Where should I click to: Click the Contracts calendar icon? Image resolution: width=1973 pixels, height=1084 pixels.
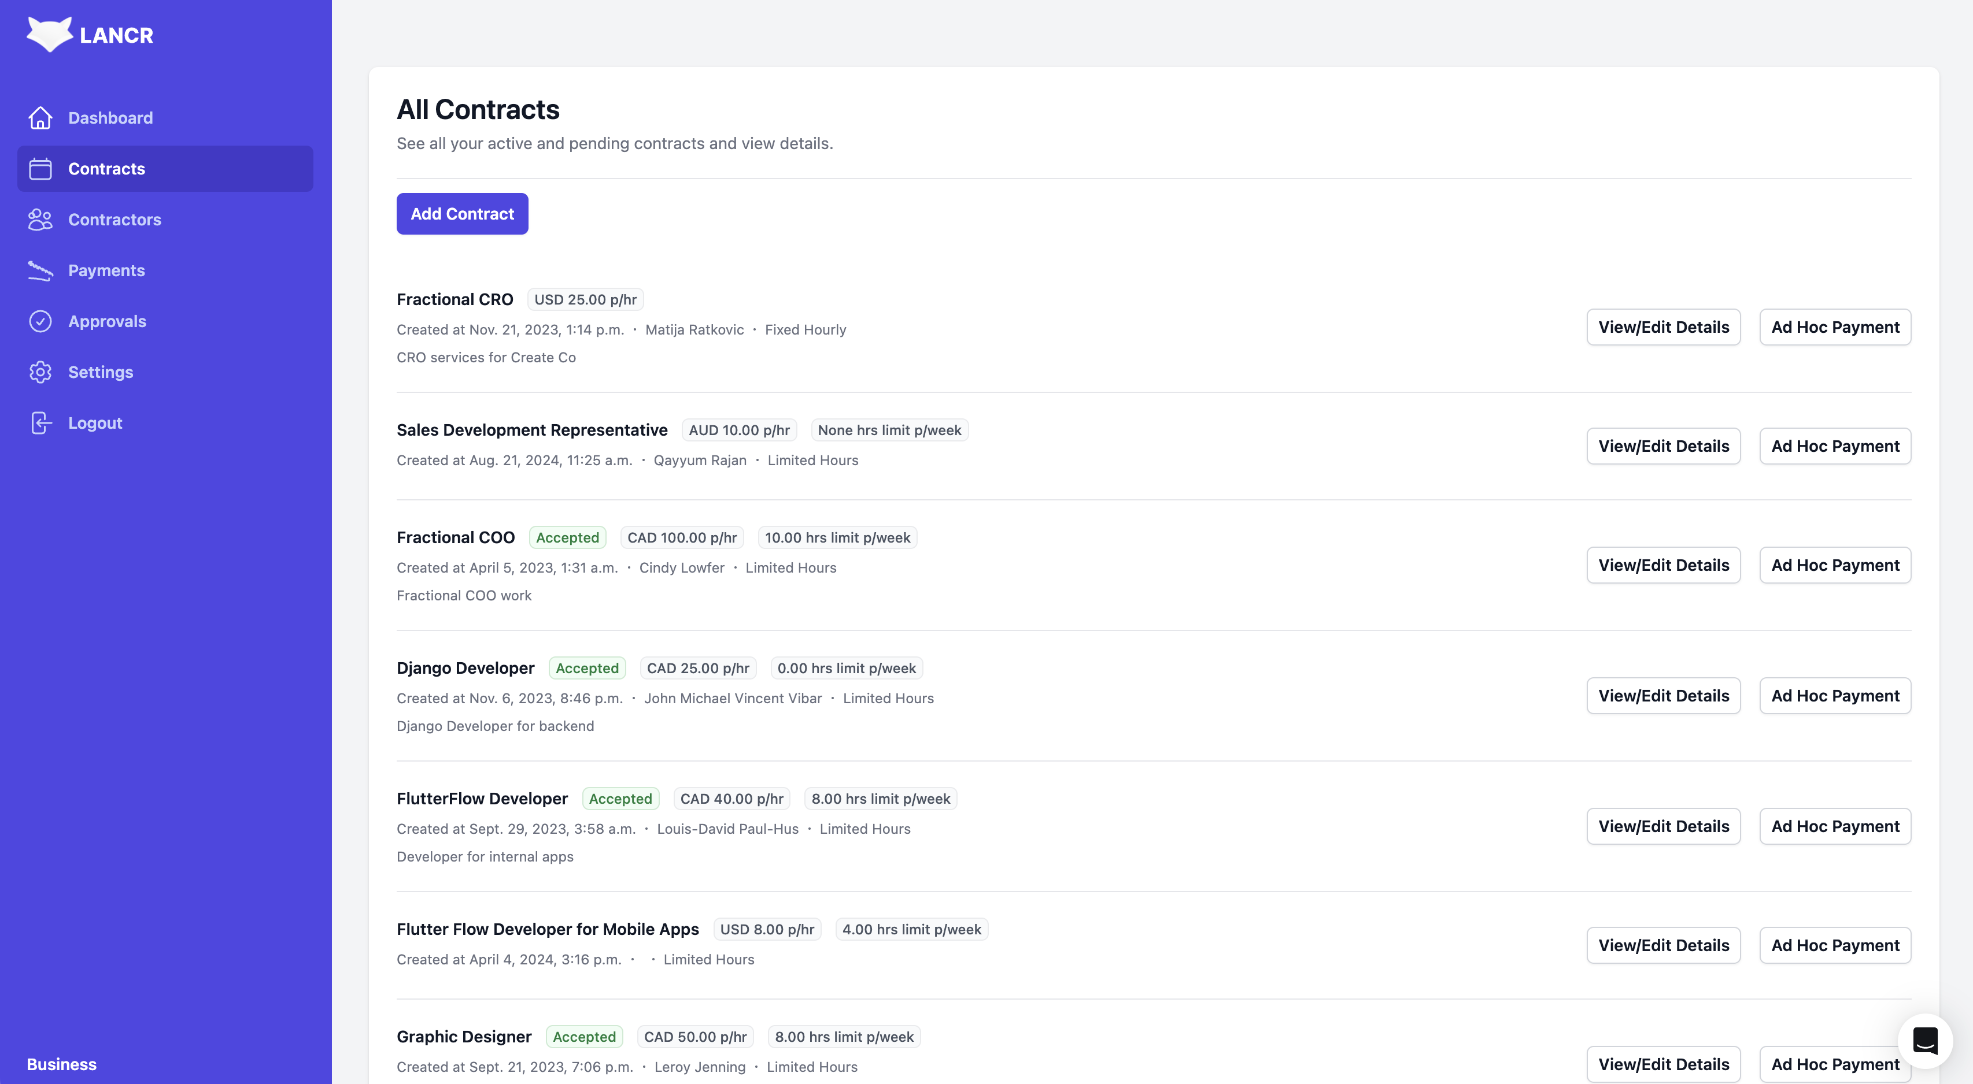coord(40,168)
